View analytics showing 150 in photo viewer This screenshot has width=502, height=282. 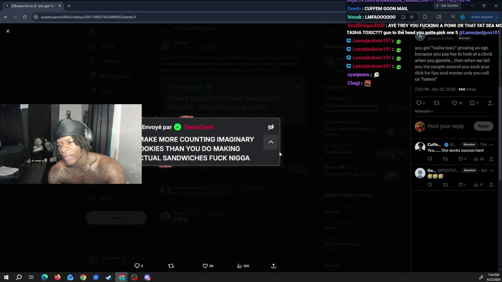click(x=243, y=266)
